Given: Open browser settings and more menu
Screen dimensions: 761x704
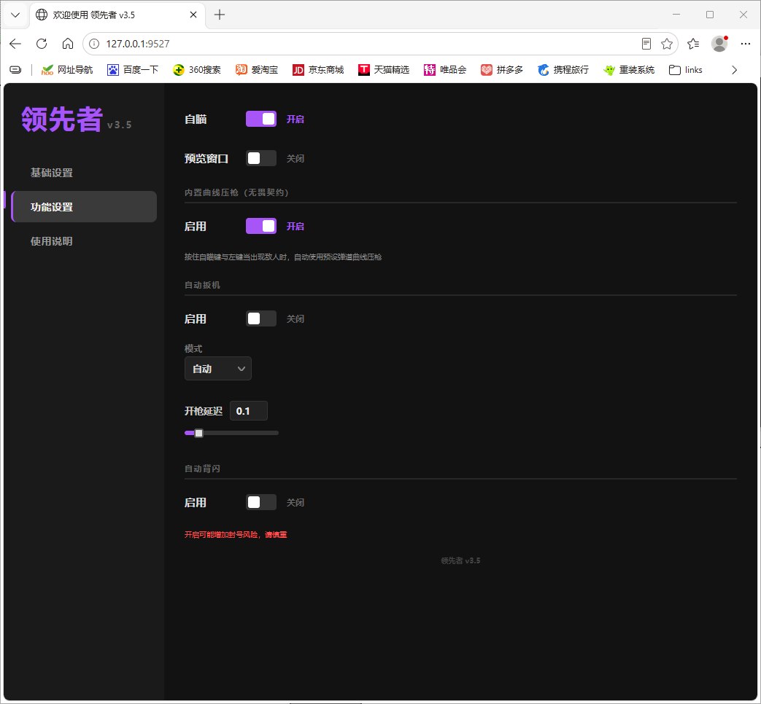Looking at the screenshot, I should point(746,44).
